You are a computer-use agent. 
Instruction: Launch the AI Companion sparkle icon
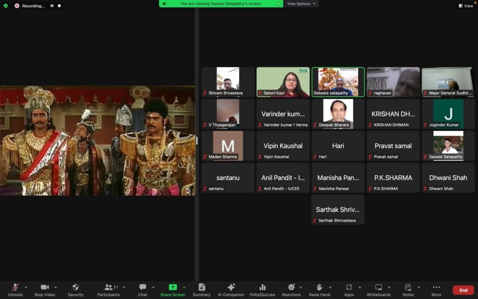click(x=231, y=287)
